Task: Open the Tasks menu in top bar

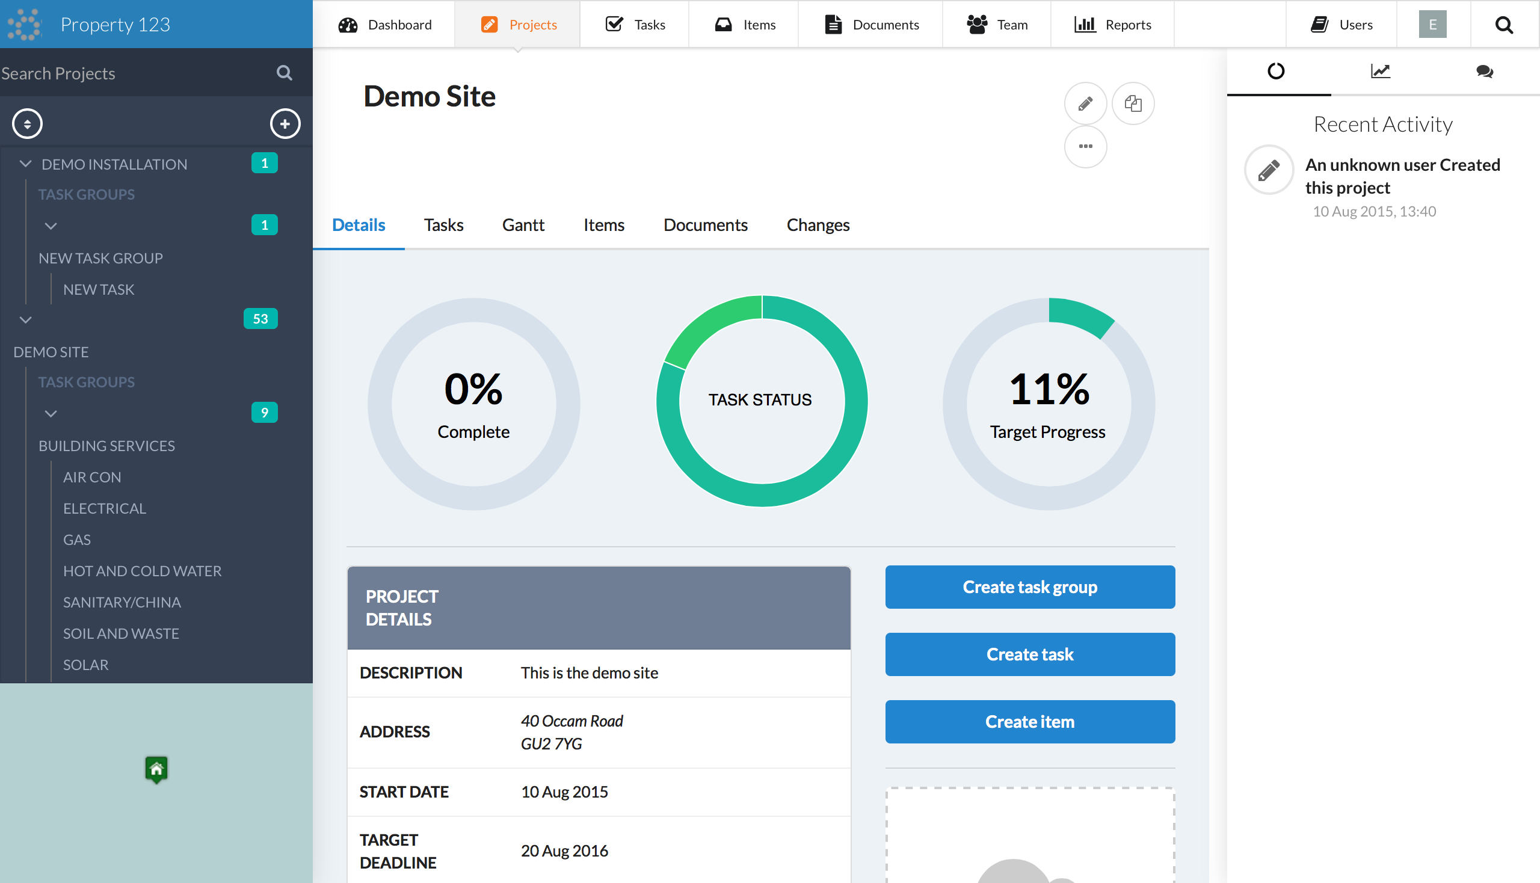Action: coord(635,24)
